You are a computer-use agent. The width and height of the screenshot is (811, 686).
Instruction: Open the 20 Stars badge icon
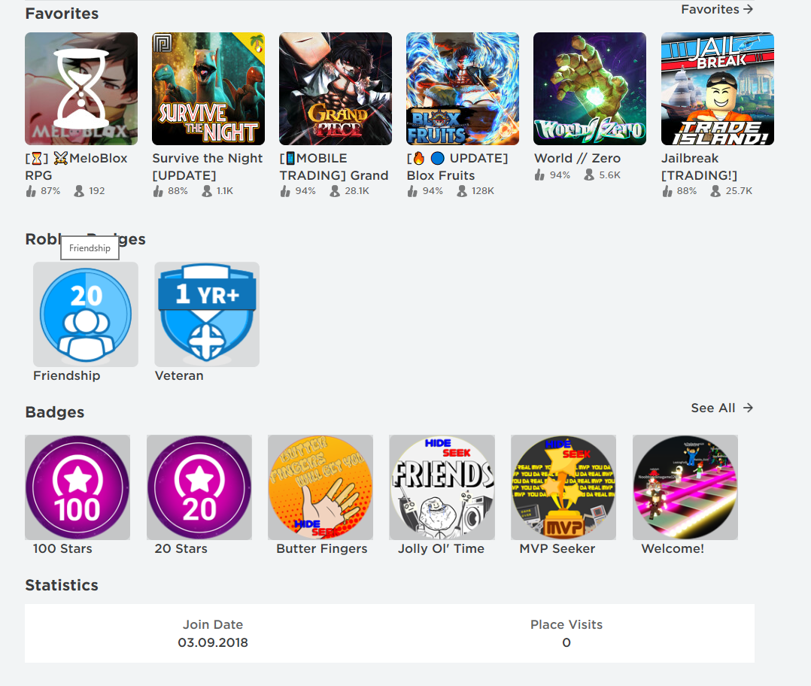point(199,487)
